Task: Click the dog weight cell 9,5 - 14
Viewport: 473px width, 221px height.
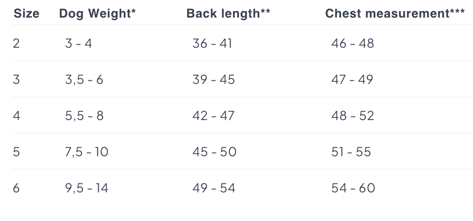Action: pyautogui.click(x=87, y=188)
